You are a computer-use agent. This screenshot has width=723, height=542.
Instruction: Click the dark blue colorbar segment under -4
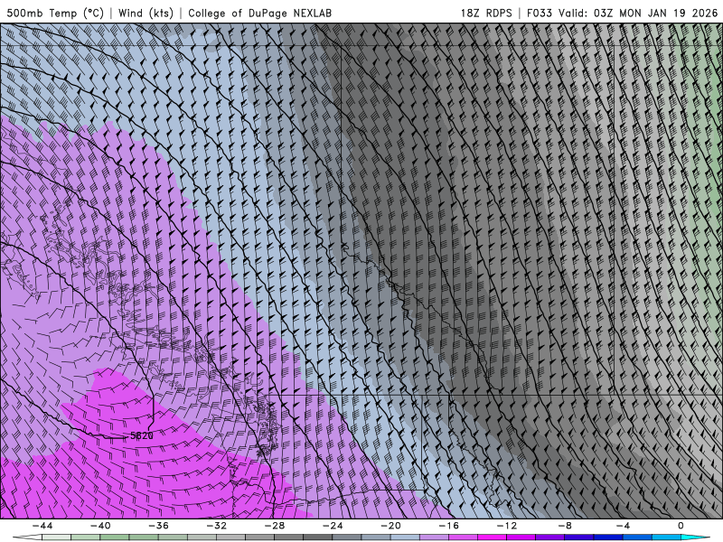(x=607, y=537)
